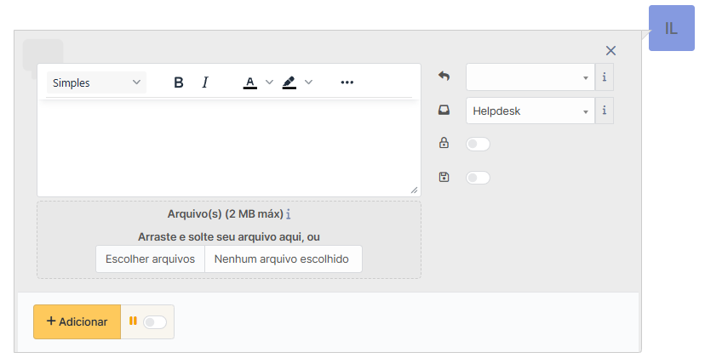Open font color options arrow
The image size is (705, 358).
click(x=269, y=82)
